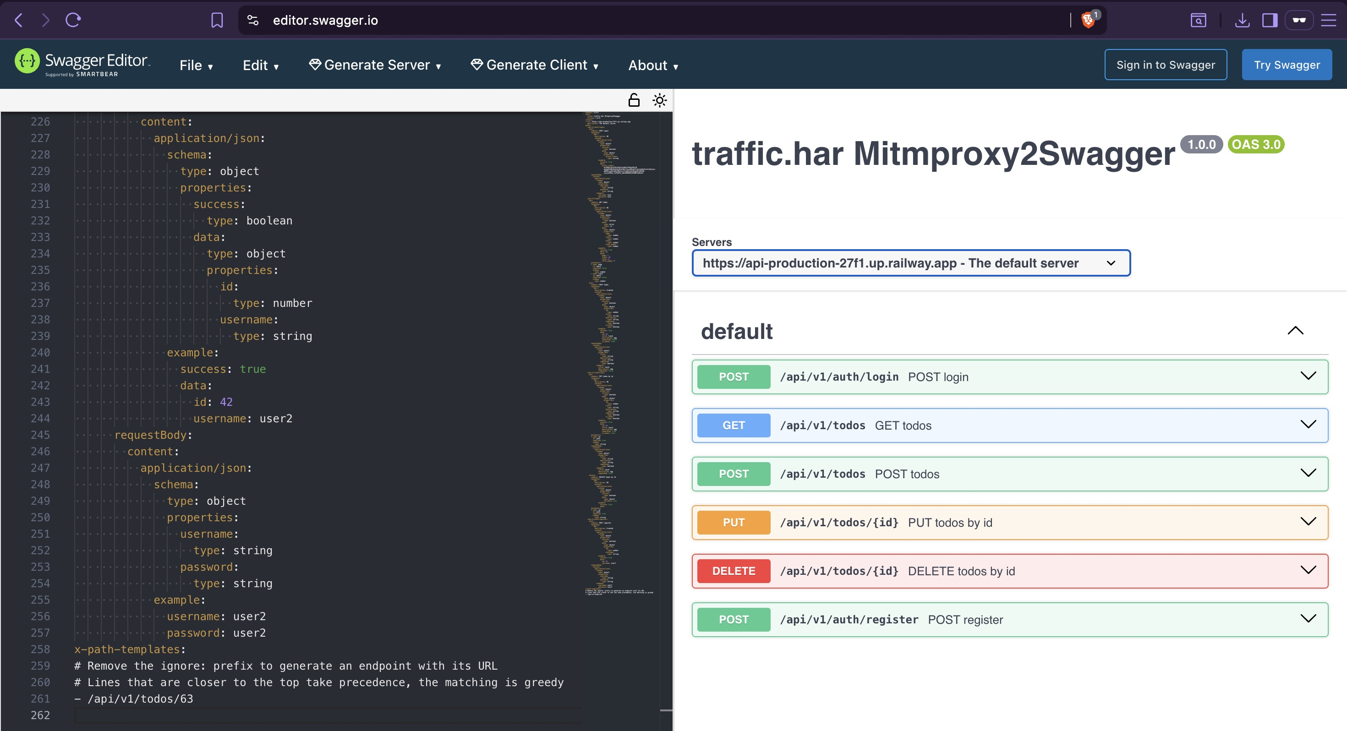
Task: Click the editor vertical scrollbar thumb
Action: click(666, 710)
